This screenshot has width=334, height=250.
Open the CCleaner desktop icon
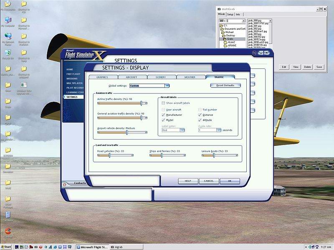pyautogui.click(x=8, y=231)
